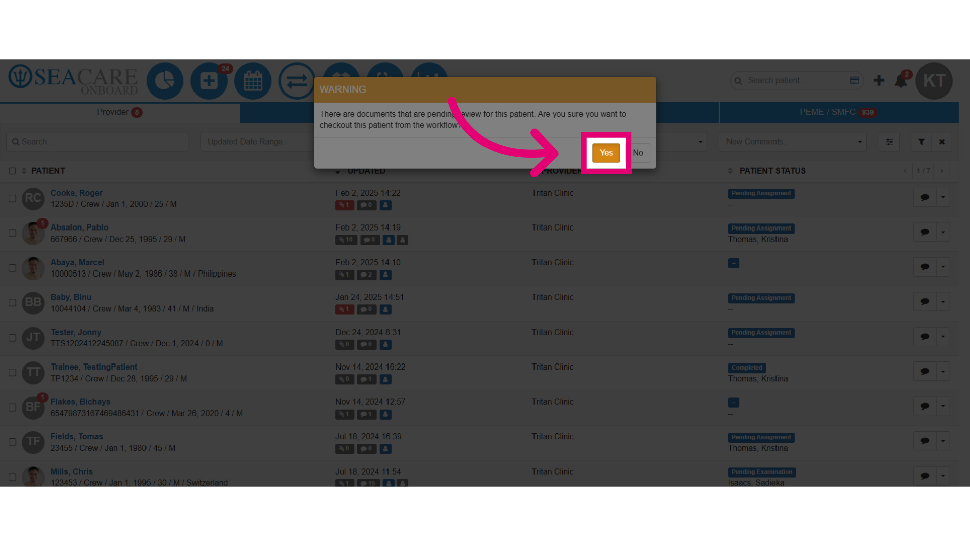
Task: Expand actions dropdown for Cooks, Roger
Action: (x=943, y=197)
